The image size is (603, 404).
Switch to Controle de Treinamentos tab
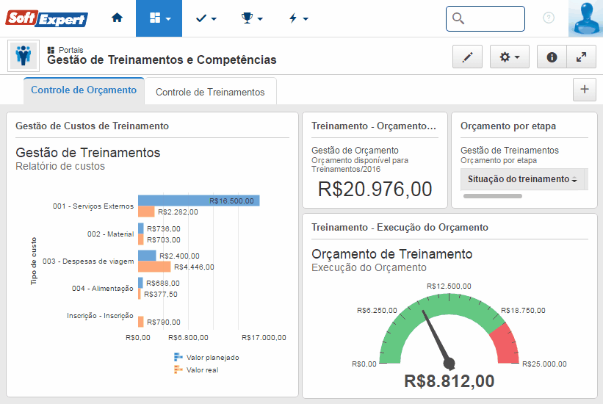click(210, 92)
